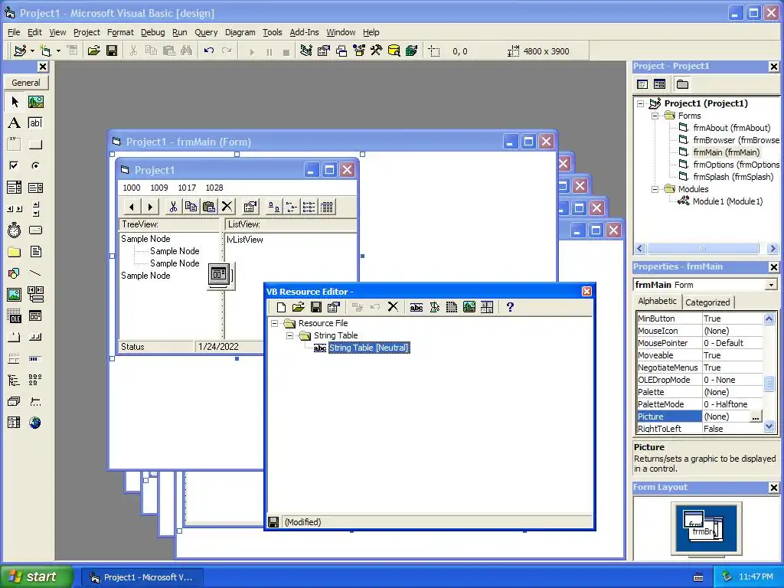Open Add Project dropdown arrow in toolbar

[32, 51]
